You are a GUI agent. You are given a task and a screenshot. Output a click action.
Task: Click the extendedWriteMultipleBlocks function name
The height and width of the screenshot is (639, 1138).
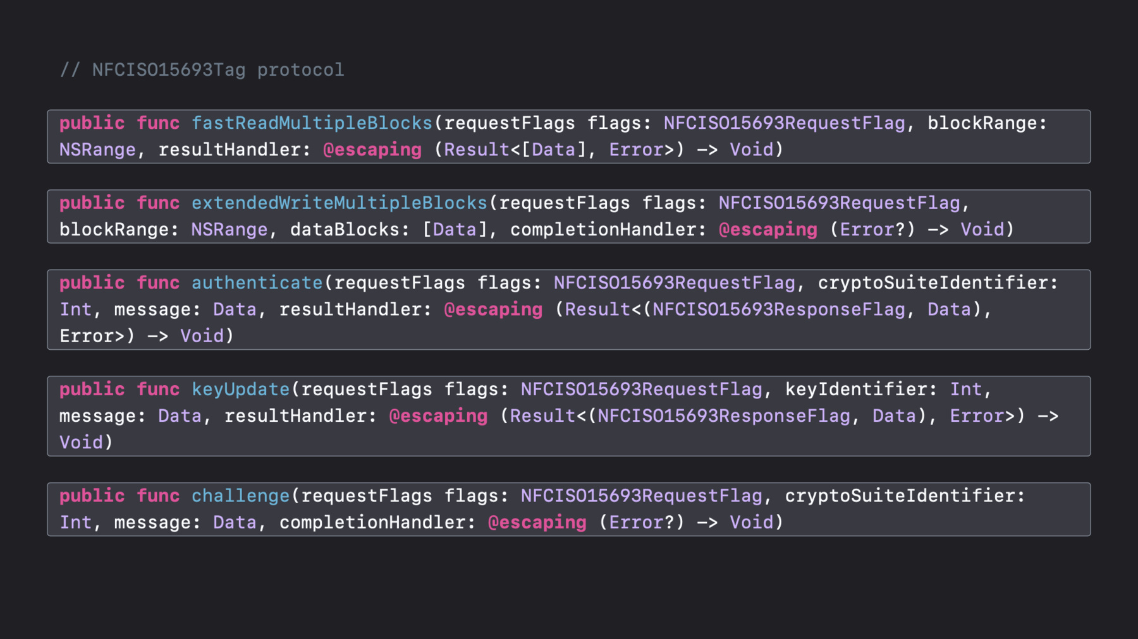pyautogui.click(x=340, y=203)
